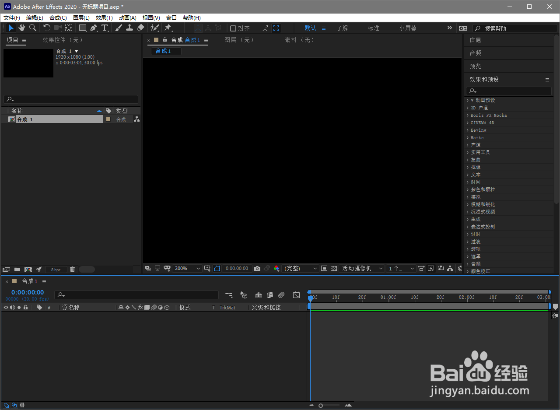Take a snapshot with the camera icon

pos(257,269)
